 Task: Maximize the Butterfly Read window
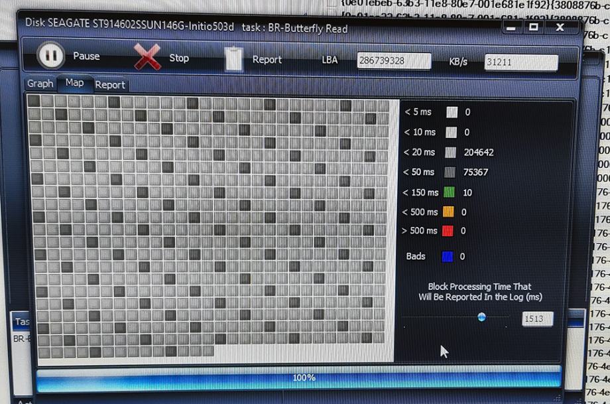pos(533,27)
